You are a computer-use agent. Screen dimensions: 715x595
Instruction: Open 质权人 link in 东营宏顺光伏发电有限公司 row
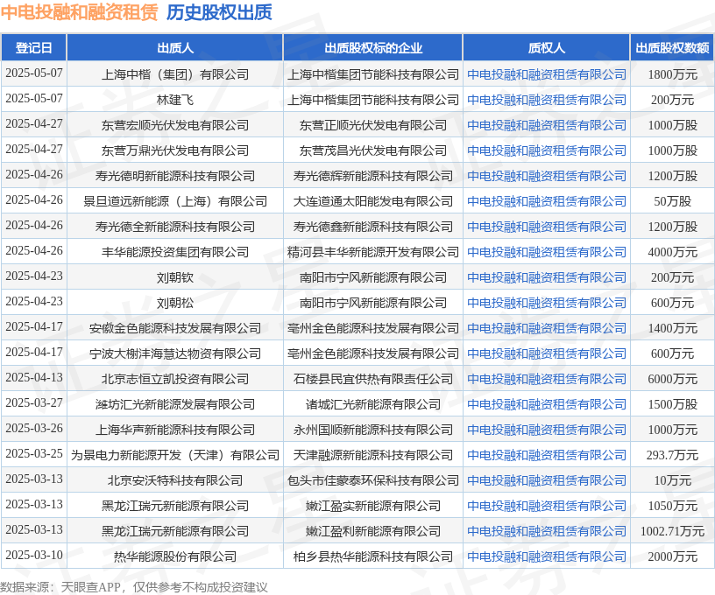pos(546,125)
